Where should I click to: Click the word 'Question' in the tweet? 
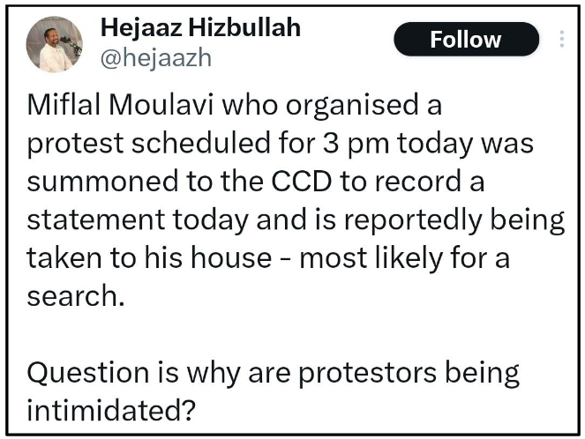point(88,373)
